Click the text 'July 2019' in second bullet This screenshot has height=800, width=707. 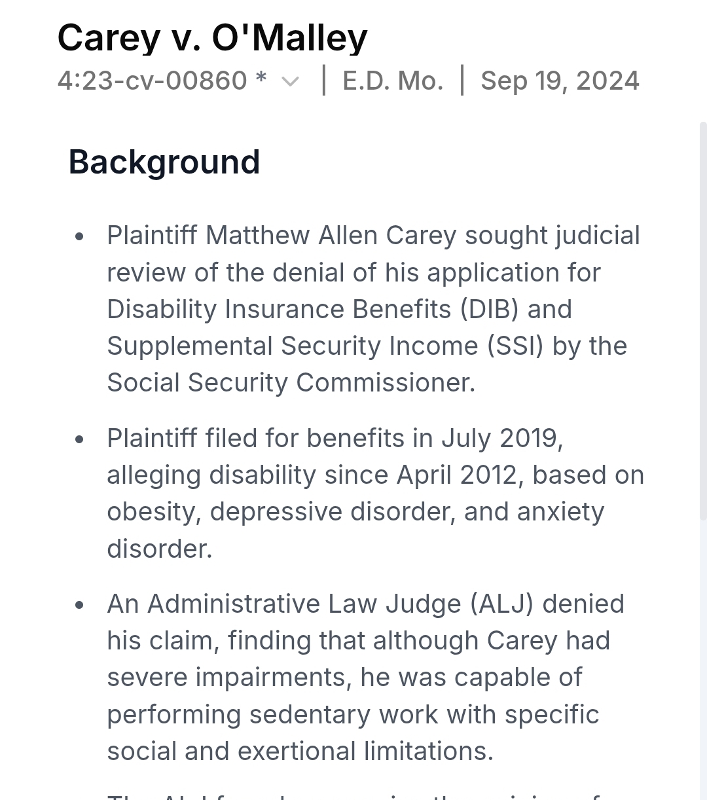pos(501,438)
